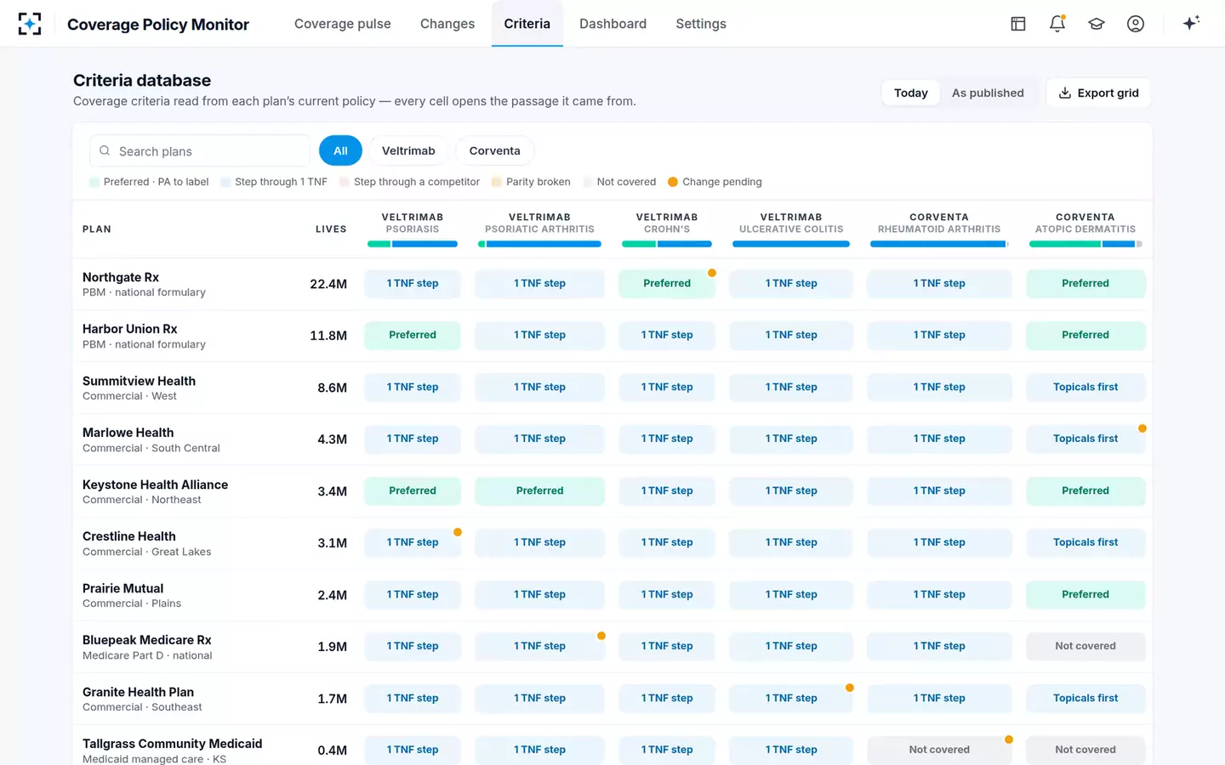Click the download icon on Export grid
The image size is (1225, 765).
1064,93
